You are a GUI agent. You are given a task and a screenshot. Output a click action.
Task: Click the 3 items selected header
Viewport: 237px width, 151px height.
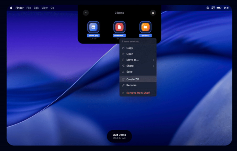[130, 41]
